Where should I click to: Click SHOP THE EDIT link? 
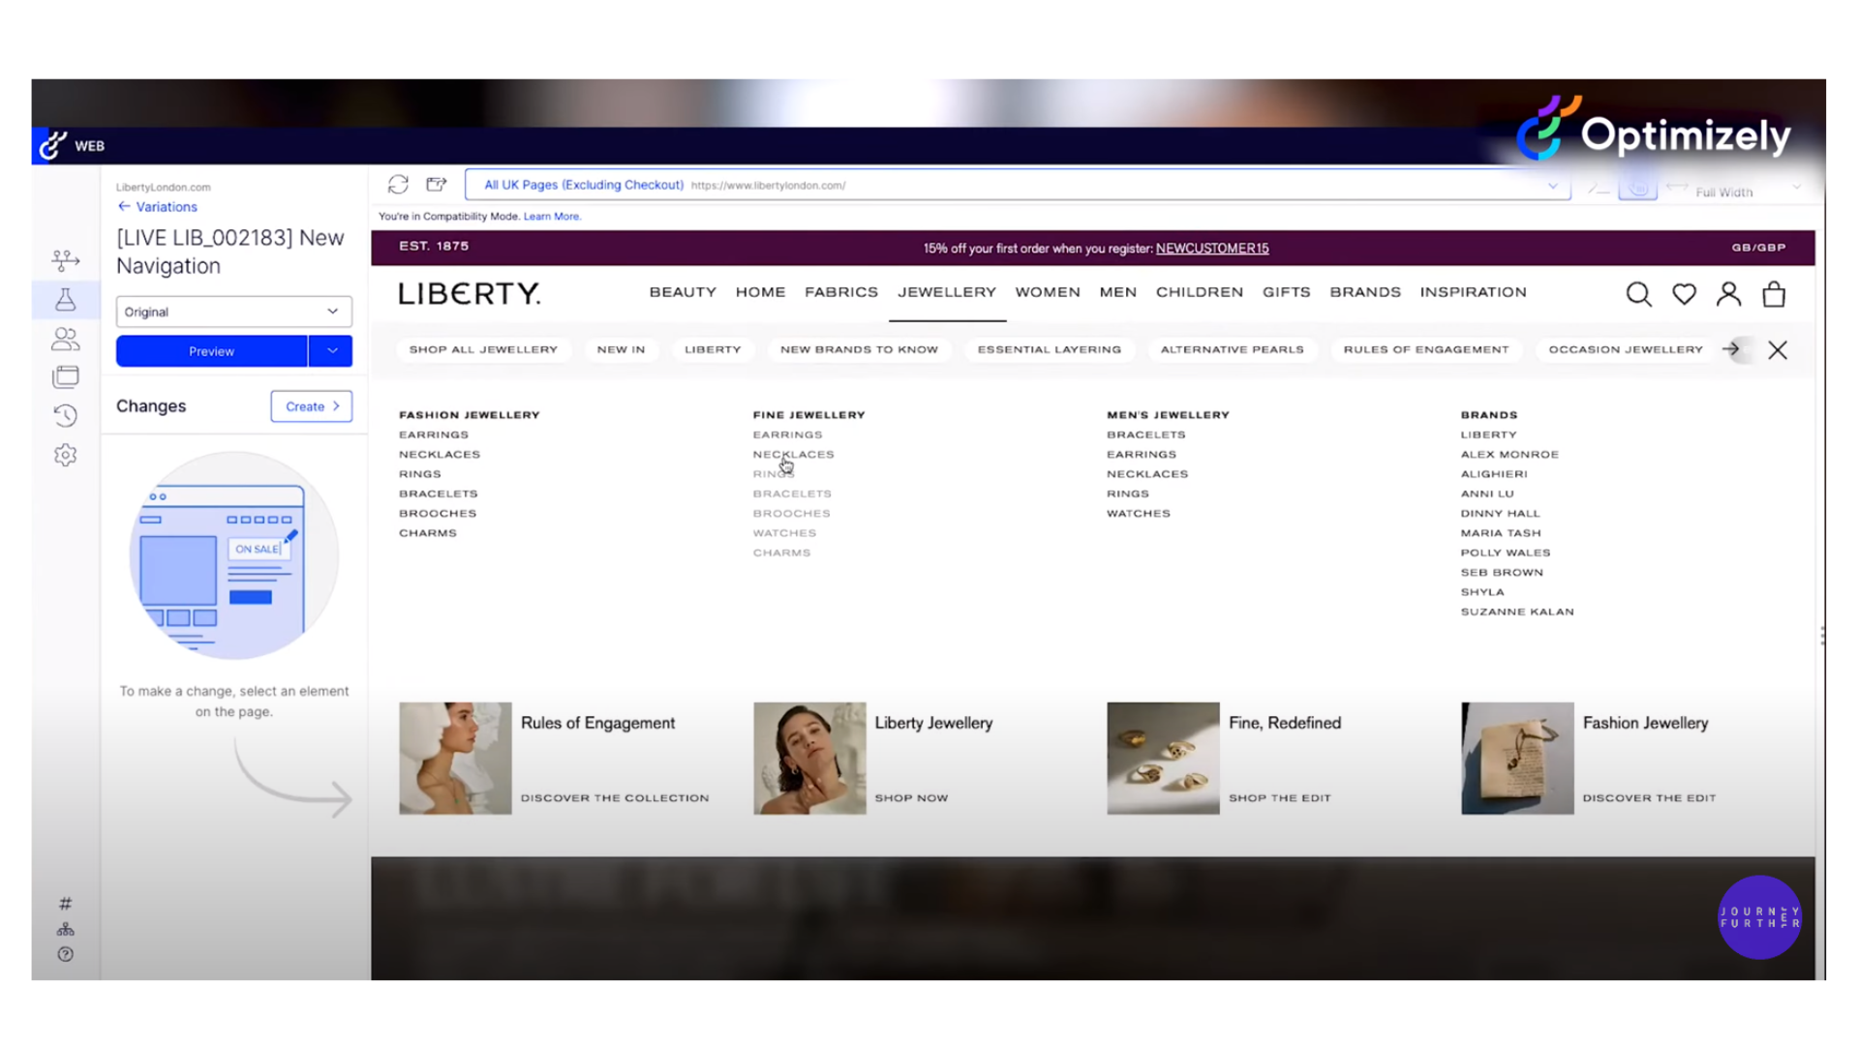coord(1280,798)
